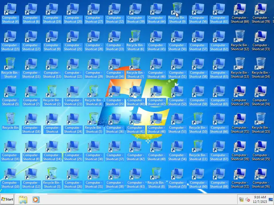This screenshot has width=274, height=205.
Task: Click Recycle Bin - Shortcut (13) icon
Action: [240, 68]
